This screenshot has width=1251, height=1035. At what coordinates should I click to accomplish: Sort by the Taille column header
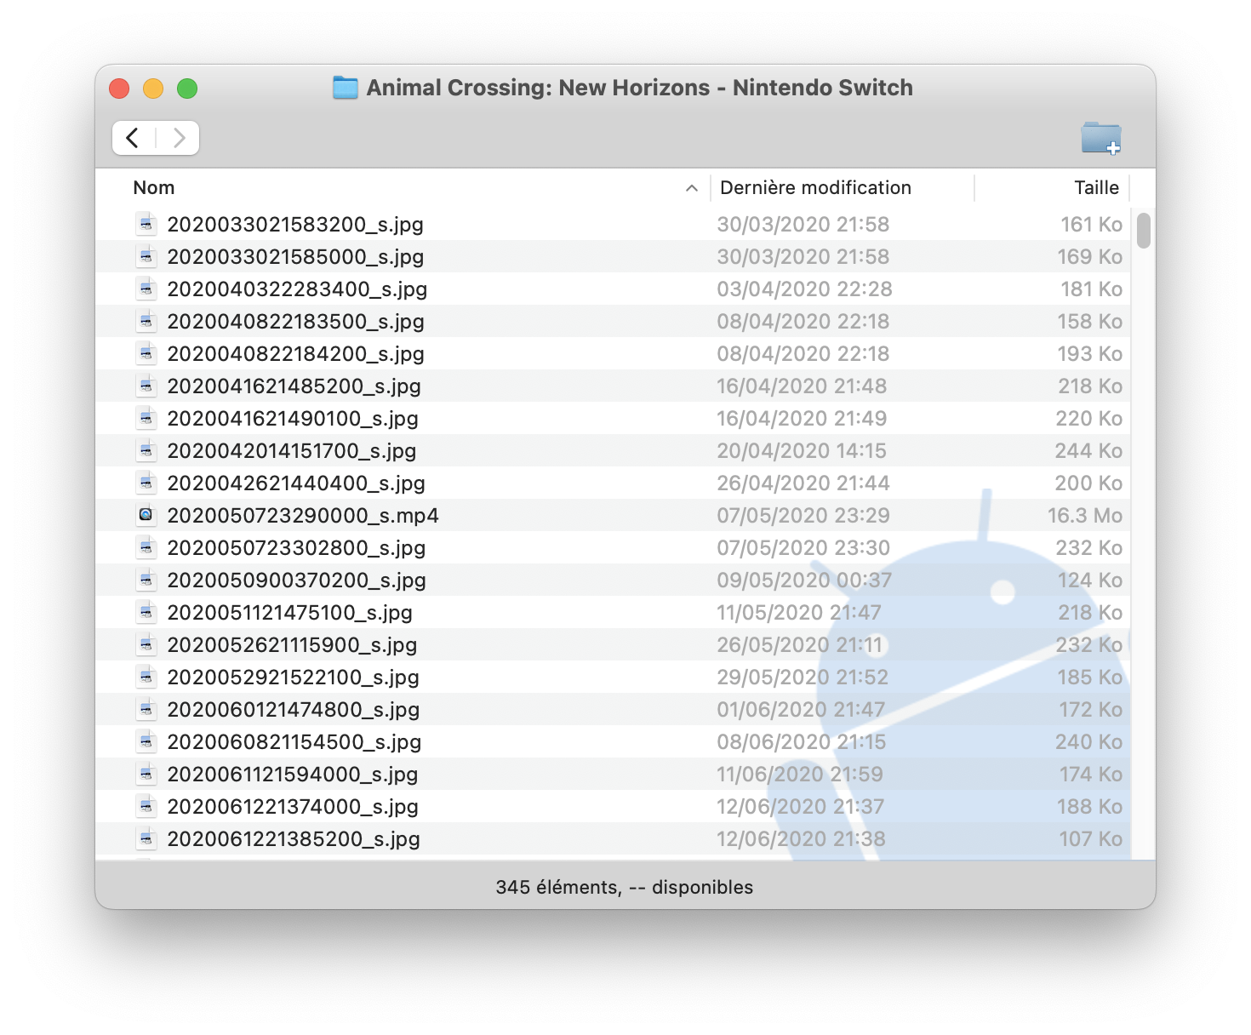click(1096, 187)
